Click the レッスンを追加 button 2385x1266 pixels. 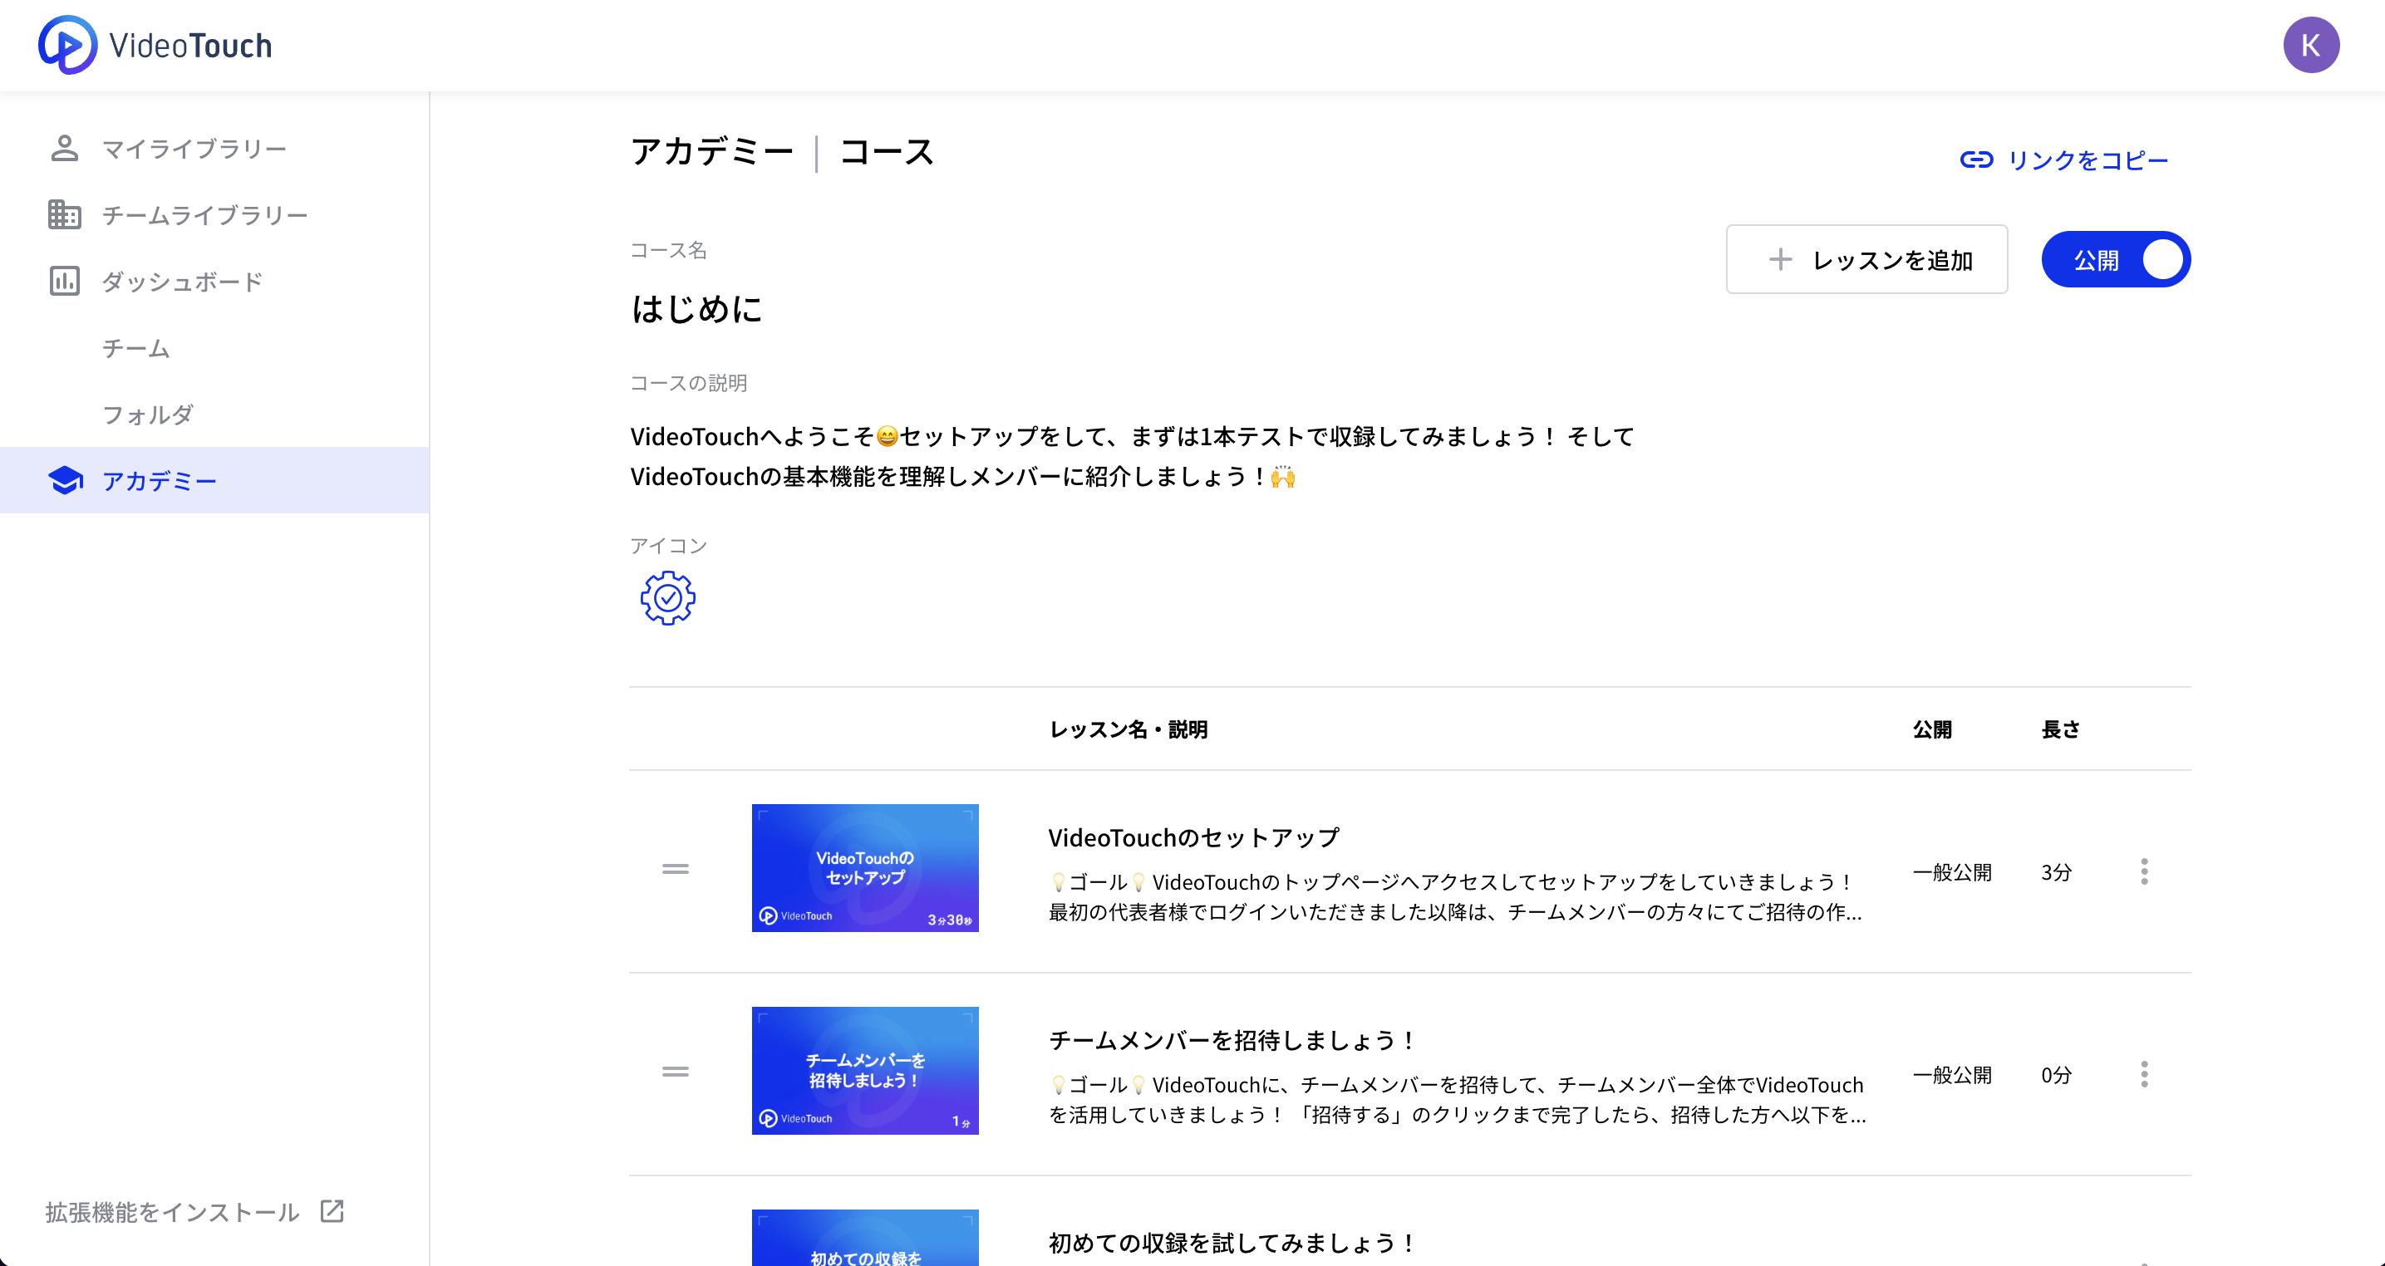pos(1866,259)
